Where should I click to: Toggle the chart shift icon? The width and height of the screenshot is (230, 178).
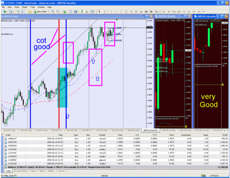coord(87,11)
